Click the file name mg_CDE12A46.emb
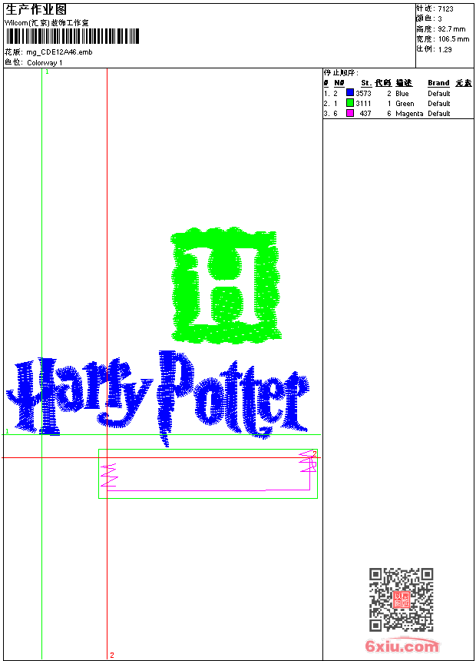This screenshot has height=661, width=476. (59, 52)
